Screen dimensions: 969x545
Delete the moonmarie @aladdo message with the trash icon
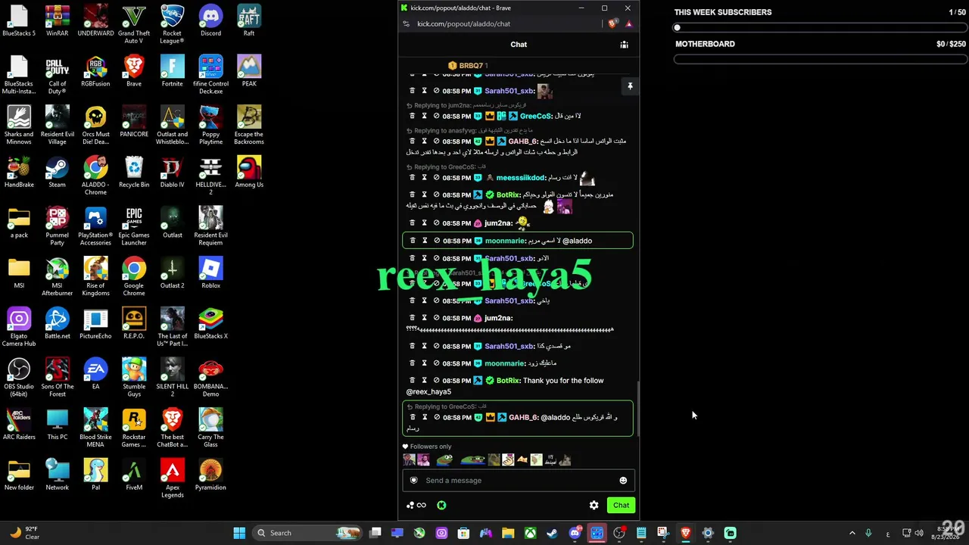point(413,241)
